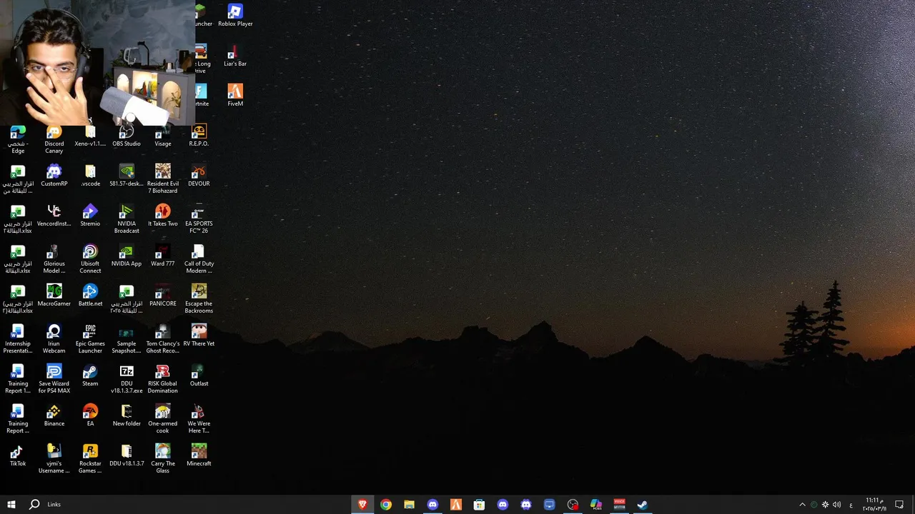
Task: Select the VencordInstaller desktop icon
Action: point(54,216)
